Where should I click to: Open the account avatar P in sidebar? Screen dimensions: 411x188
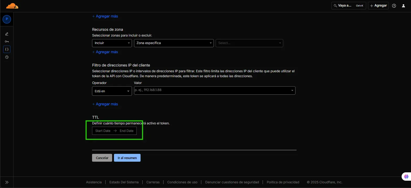7,19
